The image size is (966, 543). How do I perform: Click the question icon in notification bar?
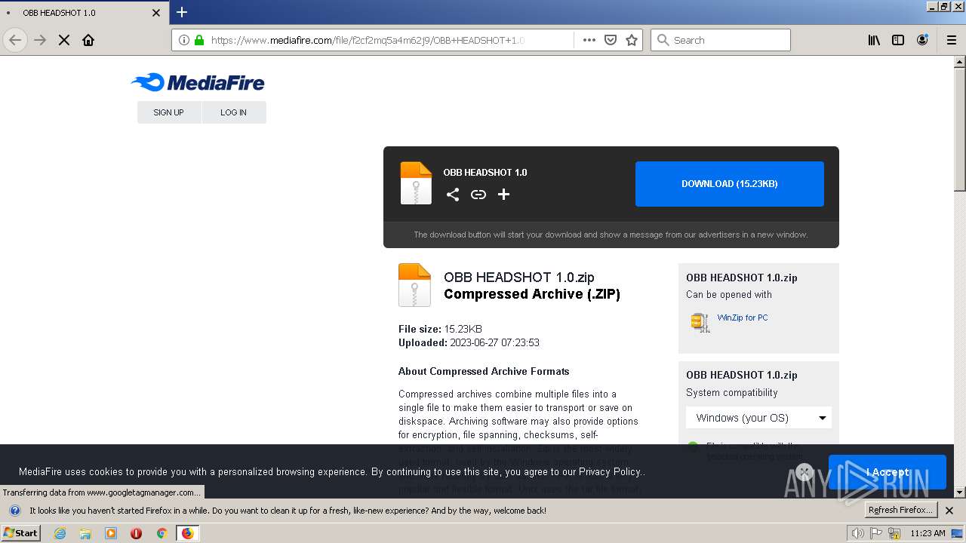[x=14, y=511]
